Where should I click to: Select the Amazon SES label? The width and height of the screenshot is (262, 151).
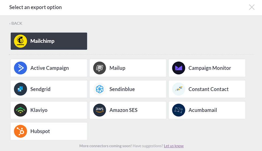[123, 110]
